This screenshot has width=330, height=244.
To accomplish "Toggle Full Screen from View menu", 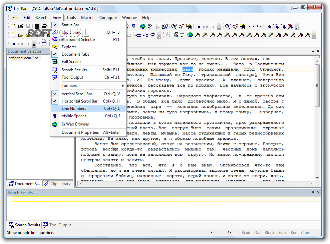I will 88,62.
